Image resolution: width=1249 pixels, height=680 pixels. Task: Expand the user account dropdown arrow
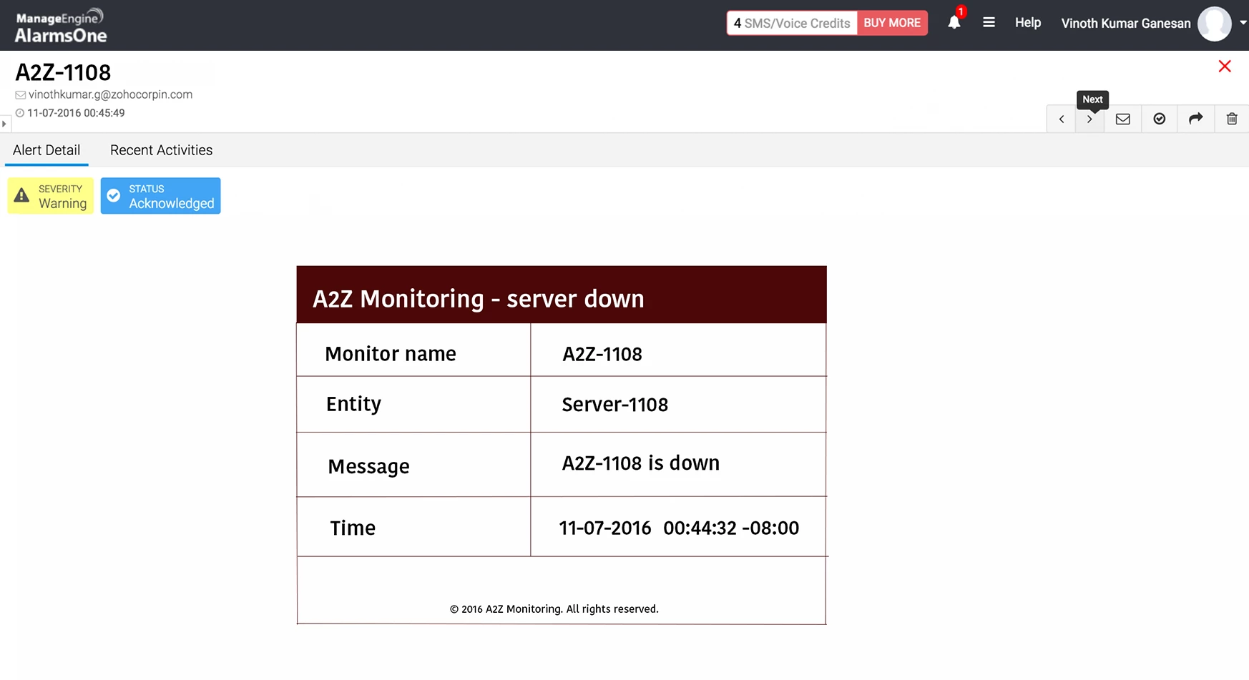(x=1243, y=23)
